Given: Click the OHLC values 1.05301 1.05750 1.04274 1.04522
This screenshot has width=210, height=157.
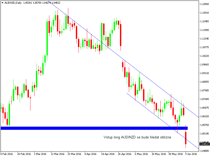Looking at the screenshot, I should pos(42,3).
